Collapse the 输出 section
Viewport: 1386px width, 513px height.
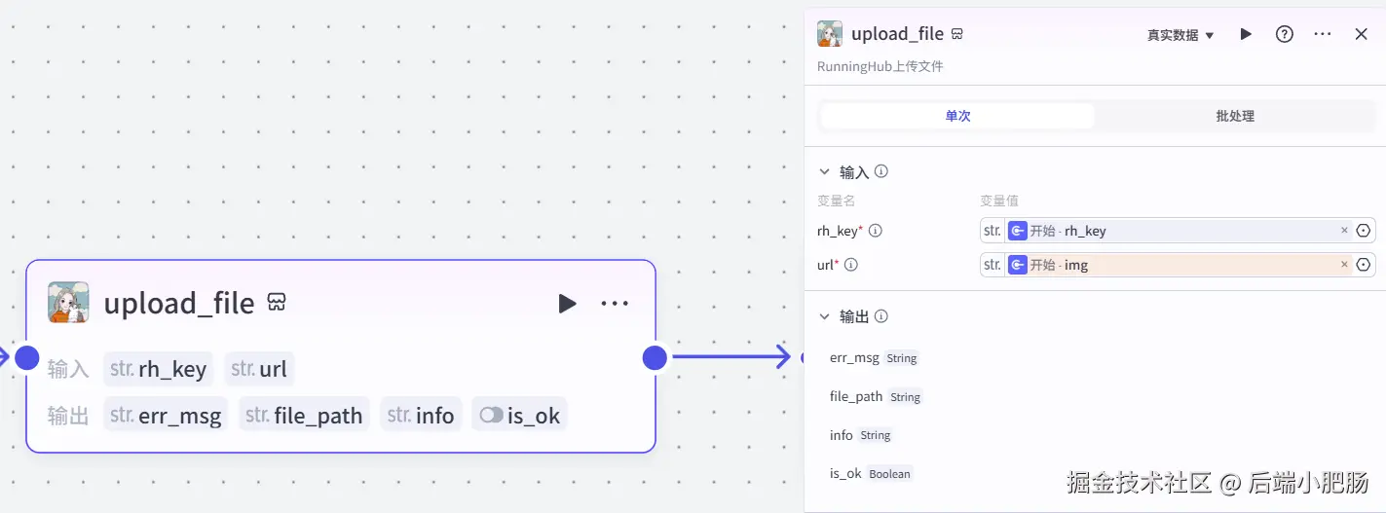pyautogui.click(x=824, y=316)
